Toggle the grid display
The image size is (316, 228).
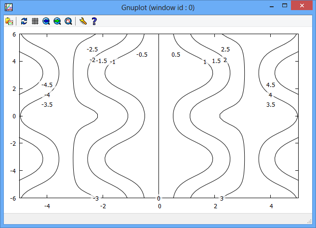[x=35, y=21]
